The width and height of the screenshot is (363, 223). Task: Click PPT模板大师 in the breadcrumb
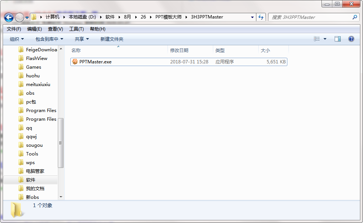click(x=168, y=17)
